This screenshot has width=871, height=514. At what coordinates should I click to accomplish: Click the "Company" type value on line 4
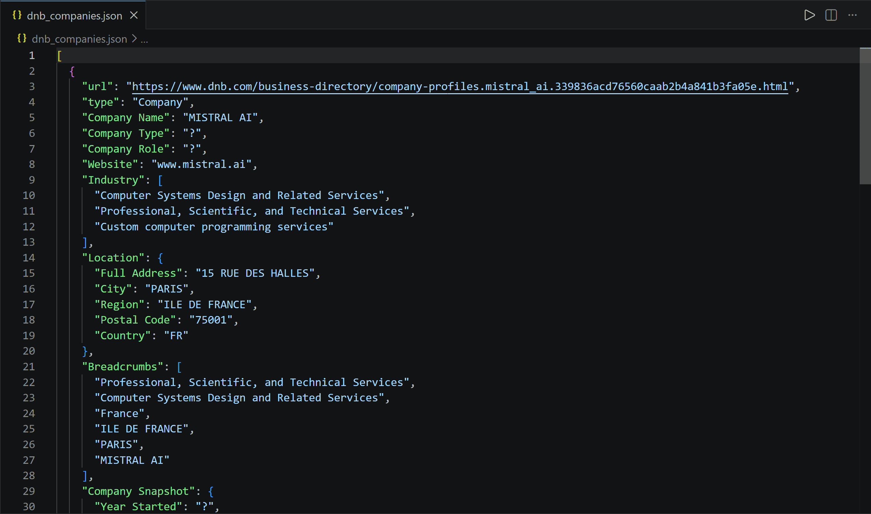(x=161, y=102)
